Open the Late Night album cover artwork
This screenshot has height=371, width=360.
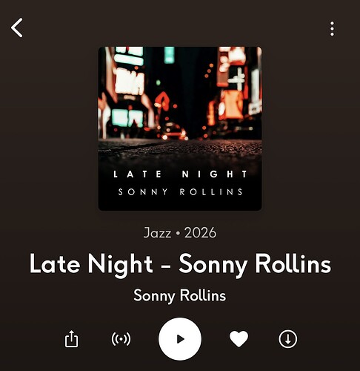point(180,128)
